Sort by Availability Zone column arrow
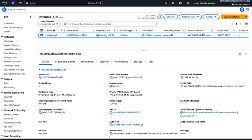 [183, 30]
